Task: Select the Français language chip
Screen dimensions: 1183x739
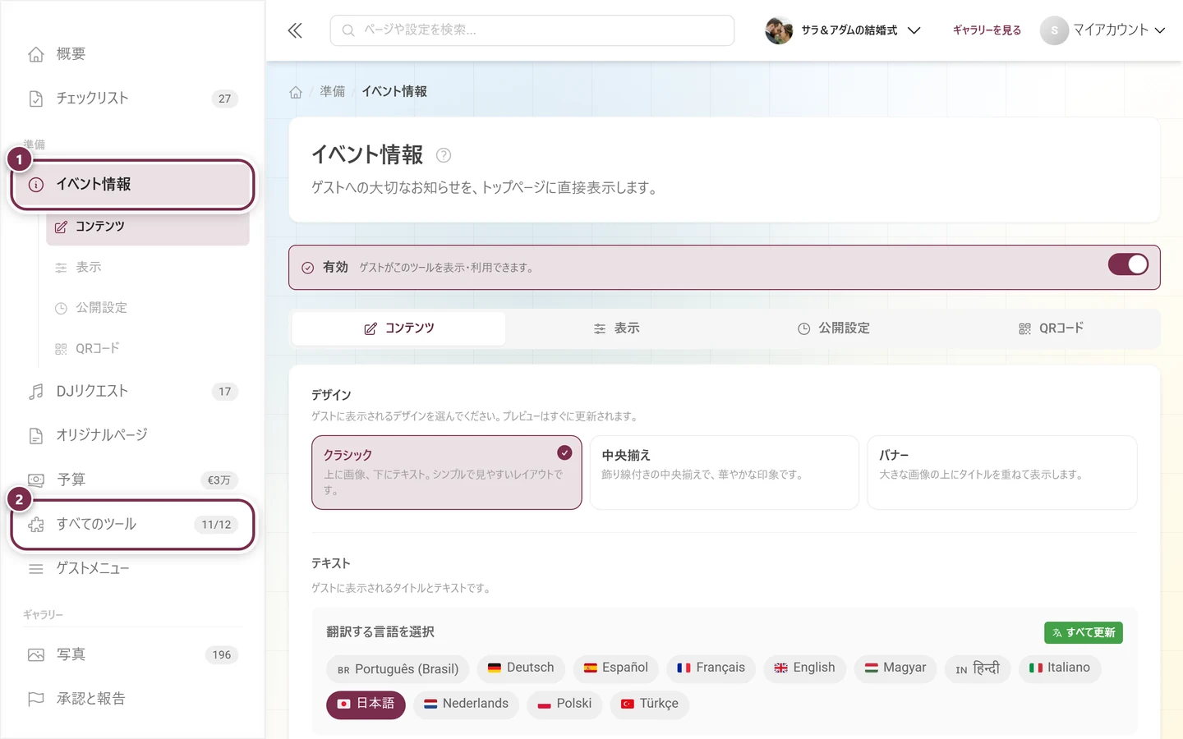Action: (x=711, y=668)
